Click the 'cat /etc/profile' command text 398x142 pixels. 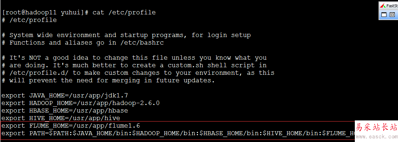[124, 13]
